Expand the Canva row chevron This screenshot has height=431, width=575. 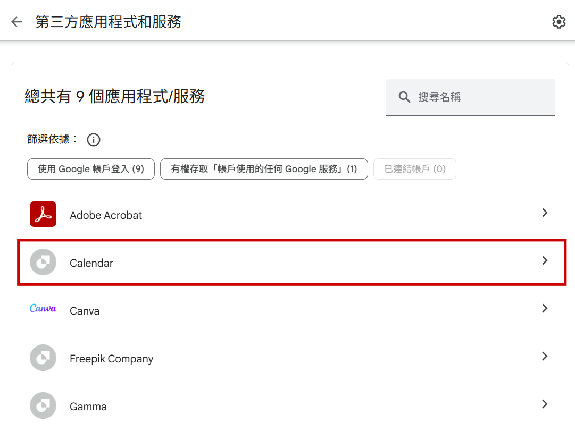click(544, 309)
